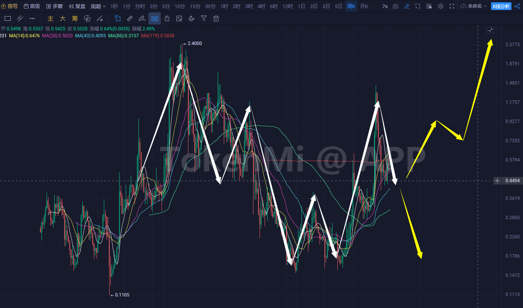Toggle the 筹 chip distribution button
This screenshot has width=523, height=308.
(75, 18)
